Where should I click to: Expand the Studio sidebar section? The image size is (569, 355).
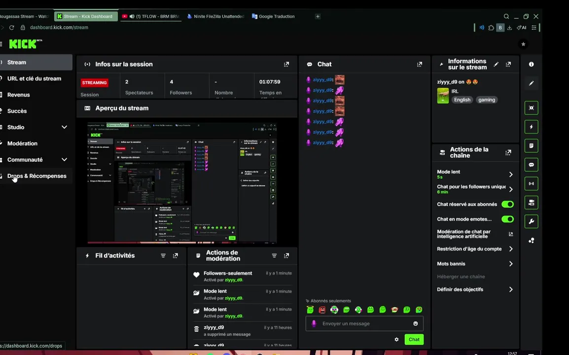point(64,127)
